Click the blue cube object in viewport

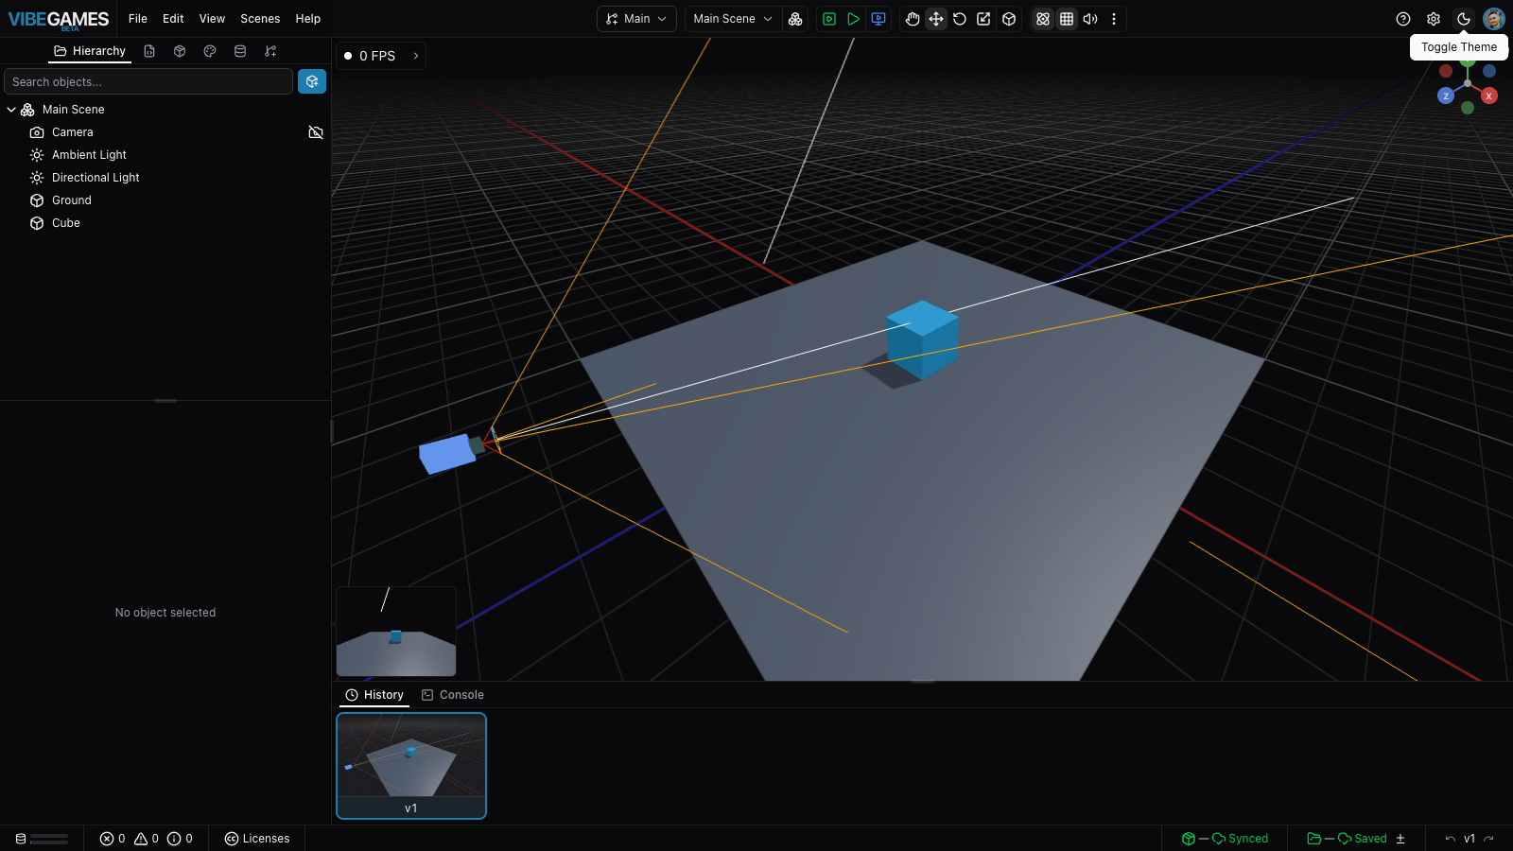tap(922, 340)
